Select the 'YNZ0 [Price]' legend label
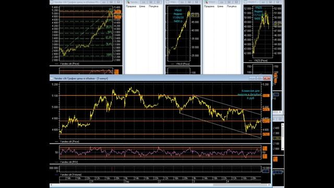Image resolution: width=334 pixels, height=188 pixels. (261, 61)
